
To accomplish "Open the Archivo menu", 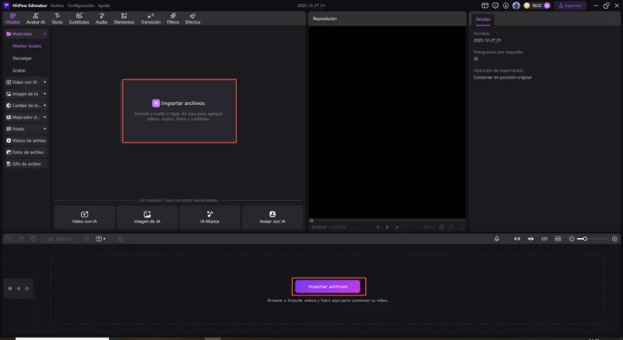I will [57, 5].
